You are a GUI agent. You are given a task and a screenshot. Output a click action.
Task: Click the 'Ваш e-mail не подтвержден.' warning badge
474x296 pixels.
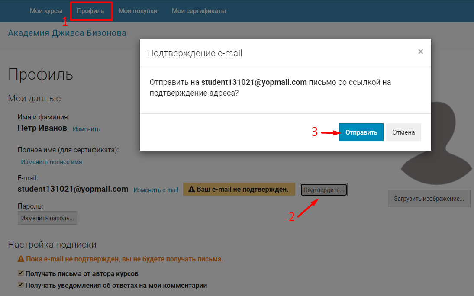239,189
